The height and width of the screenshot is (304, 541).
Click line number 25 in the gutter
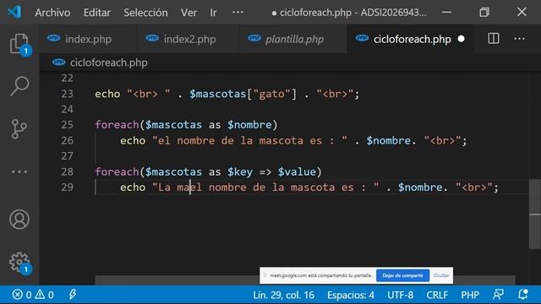(68, 125)
